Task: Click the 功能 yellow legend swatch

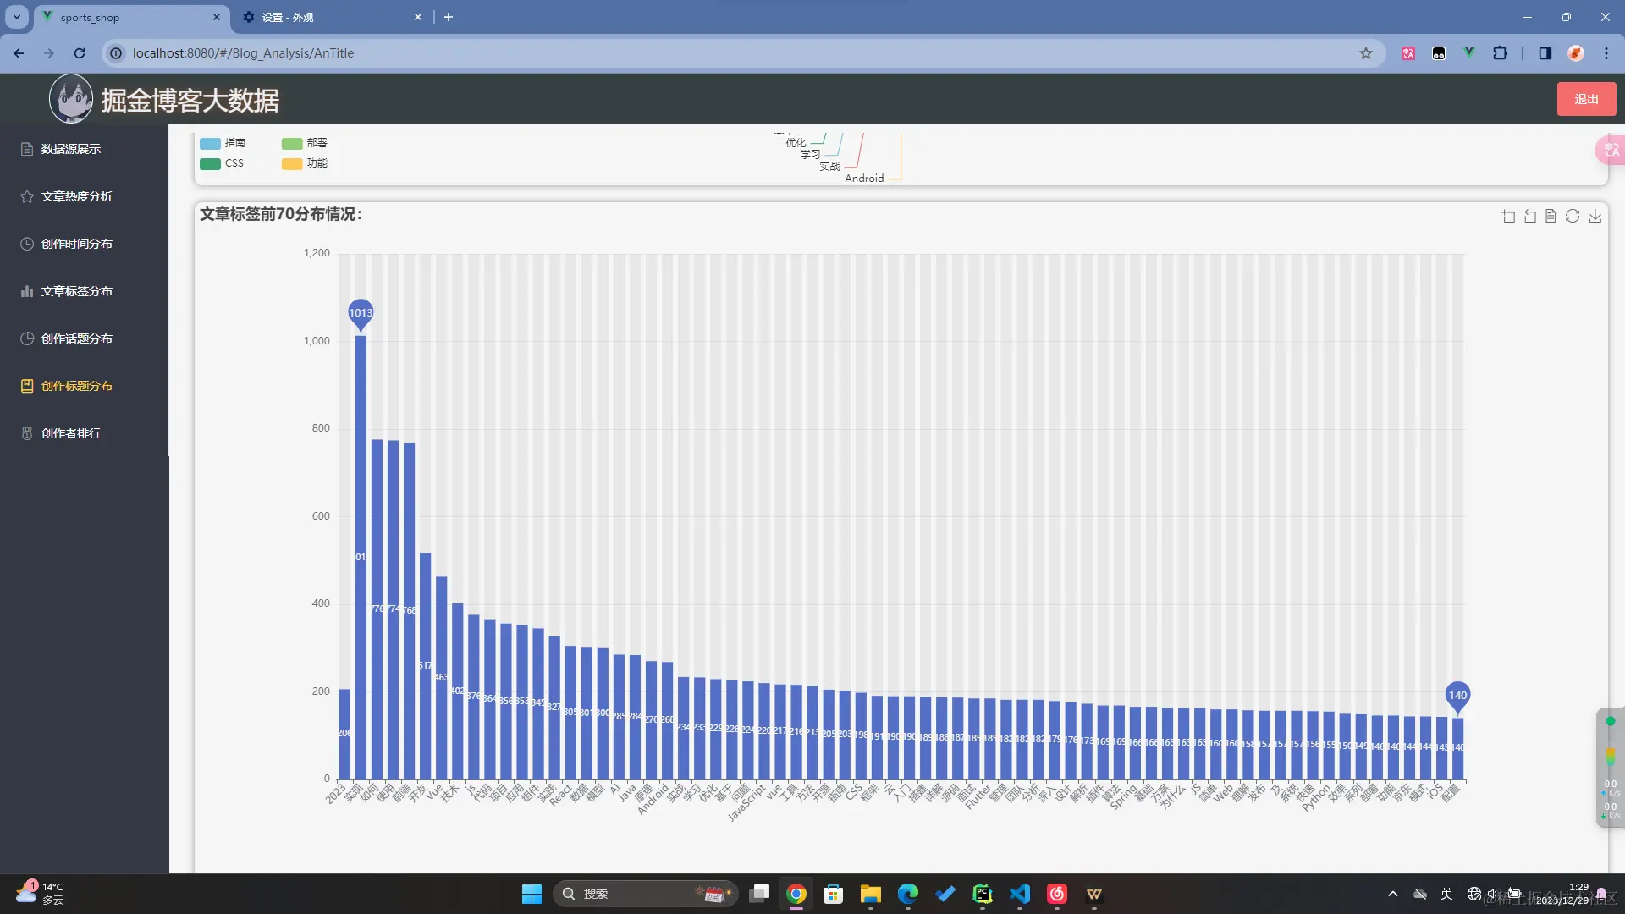Action: 292,163
